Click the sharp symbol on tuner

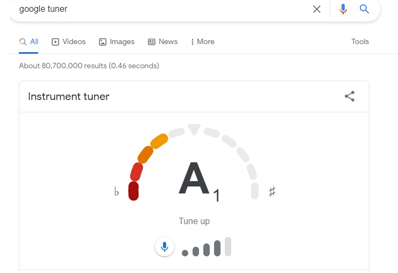[272, 191]
